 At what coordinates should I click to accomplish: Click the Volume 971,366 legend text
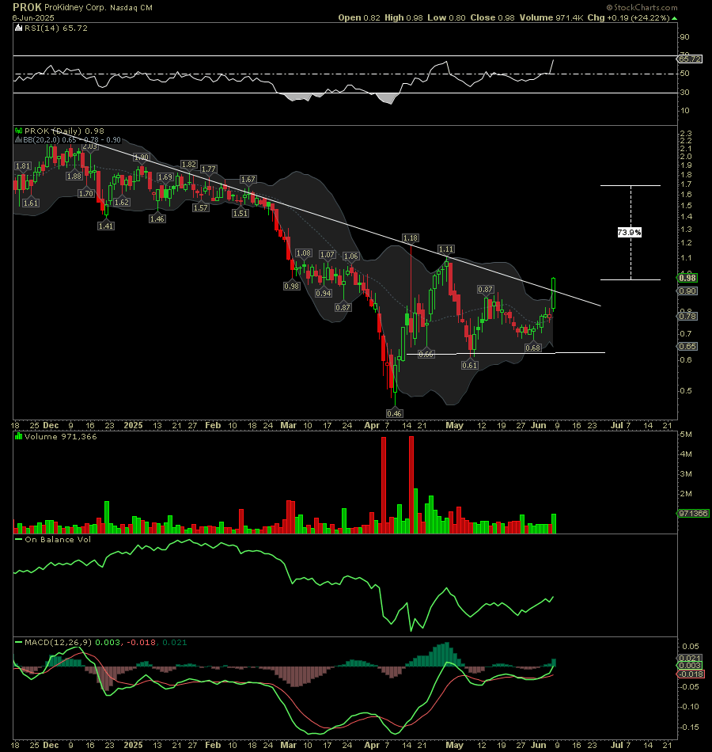pos(61,436)
